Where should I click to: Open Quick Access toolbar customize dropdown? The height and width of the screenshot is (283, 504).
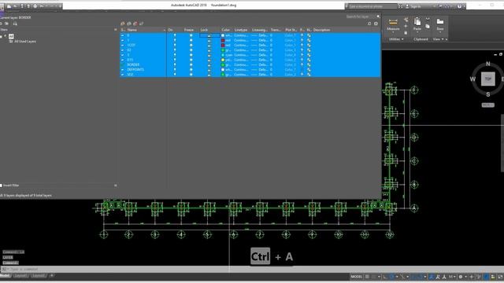[61, 6]
